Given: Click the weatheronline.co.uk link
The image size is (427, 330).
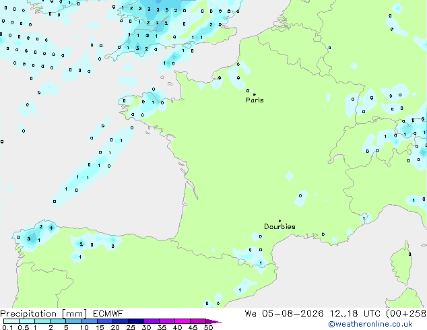Looking at the screenshot, I should pyautogui.click(x=370, y=324).
